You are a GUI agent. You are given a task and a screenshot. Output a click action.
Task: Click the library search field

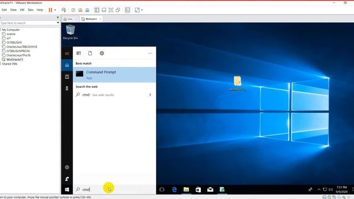pos(28,23)
